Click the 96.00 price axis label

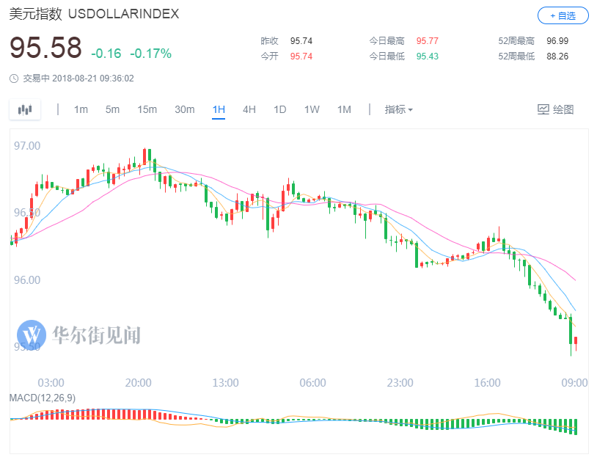[27, 280]
